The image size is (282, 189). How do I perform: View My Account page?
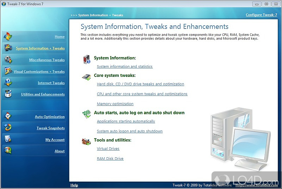point(55,140)
